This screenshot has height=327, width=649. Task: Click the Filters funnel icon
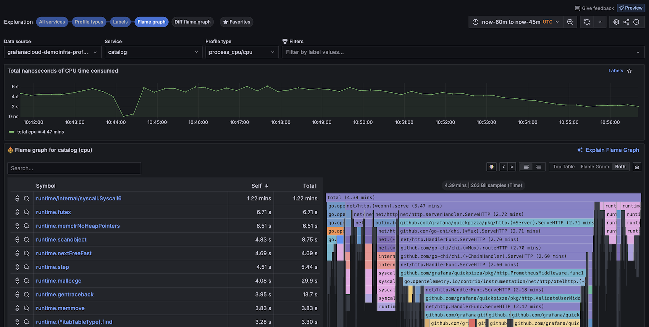pyautogui.click(x=285, y=42)
